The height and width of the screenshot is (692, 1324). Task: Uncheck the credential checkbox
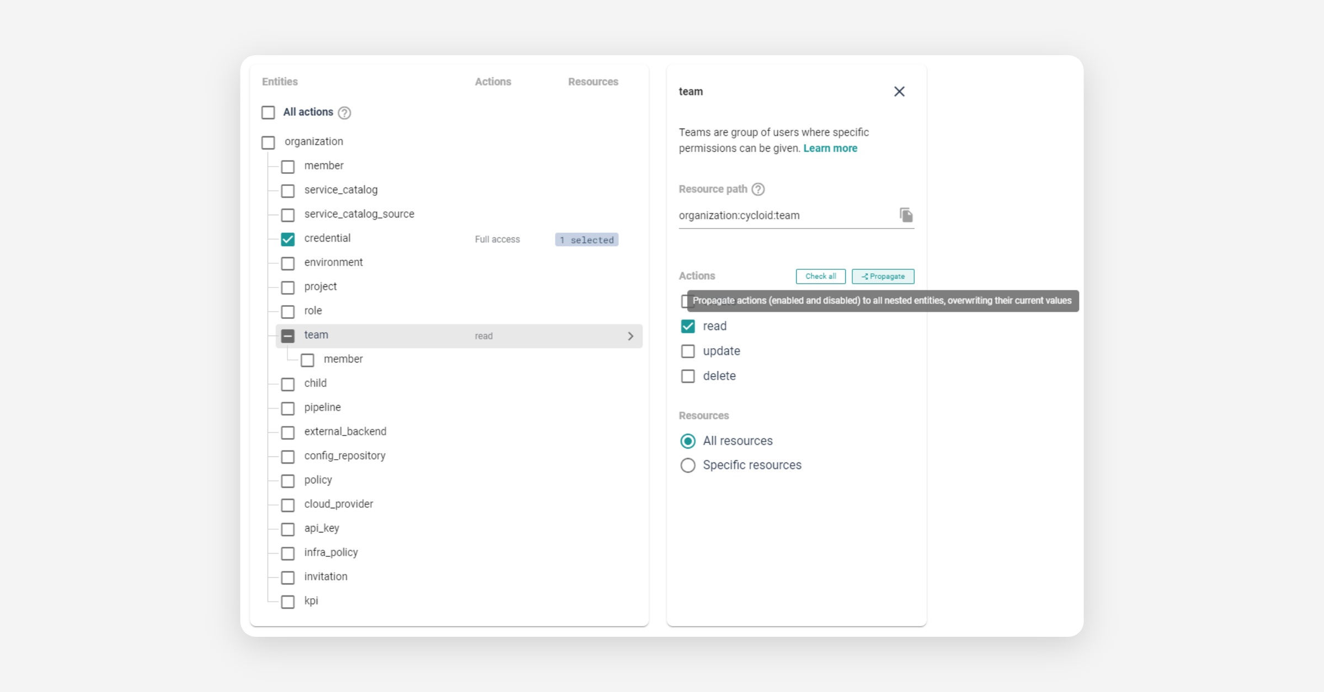[x=288, y=239]
